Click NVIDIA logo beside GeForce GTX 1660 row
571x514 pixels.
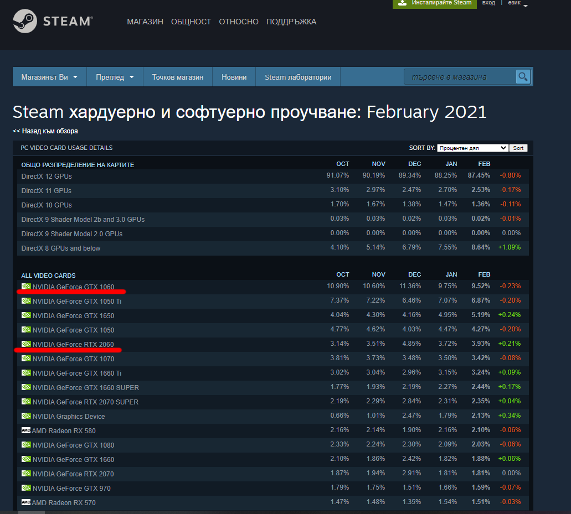coord(26,459)
